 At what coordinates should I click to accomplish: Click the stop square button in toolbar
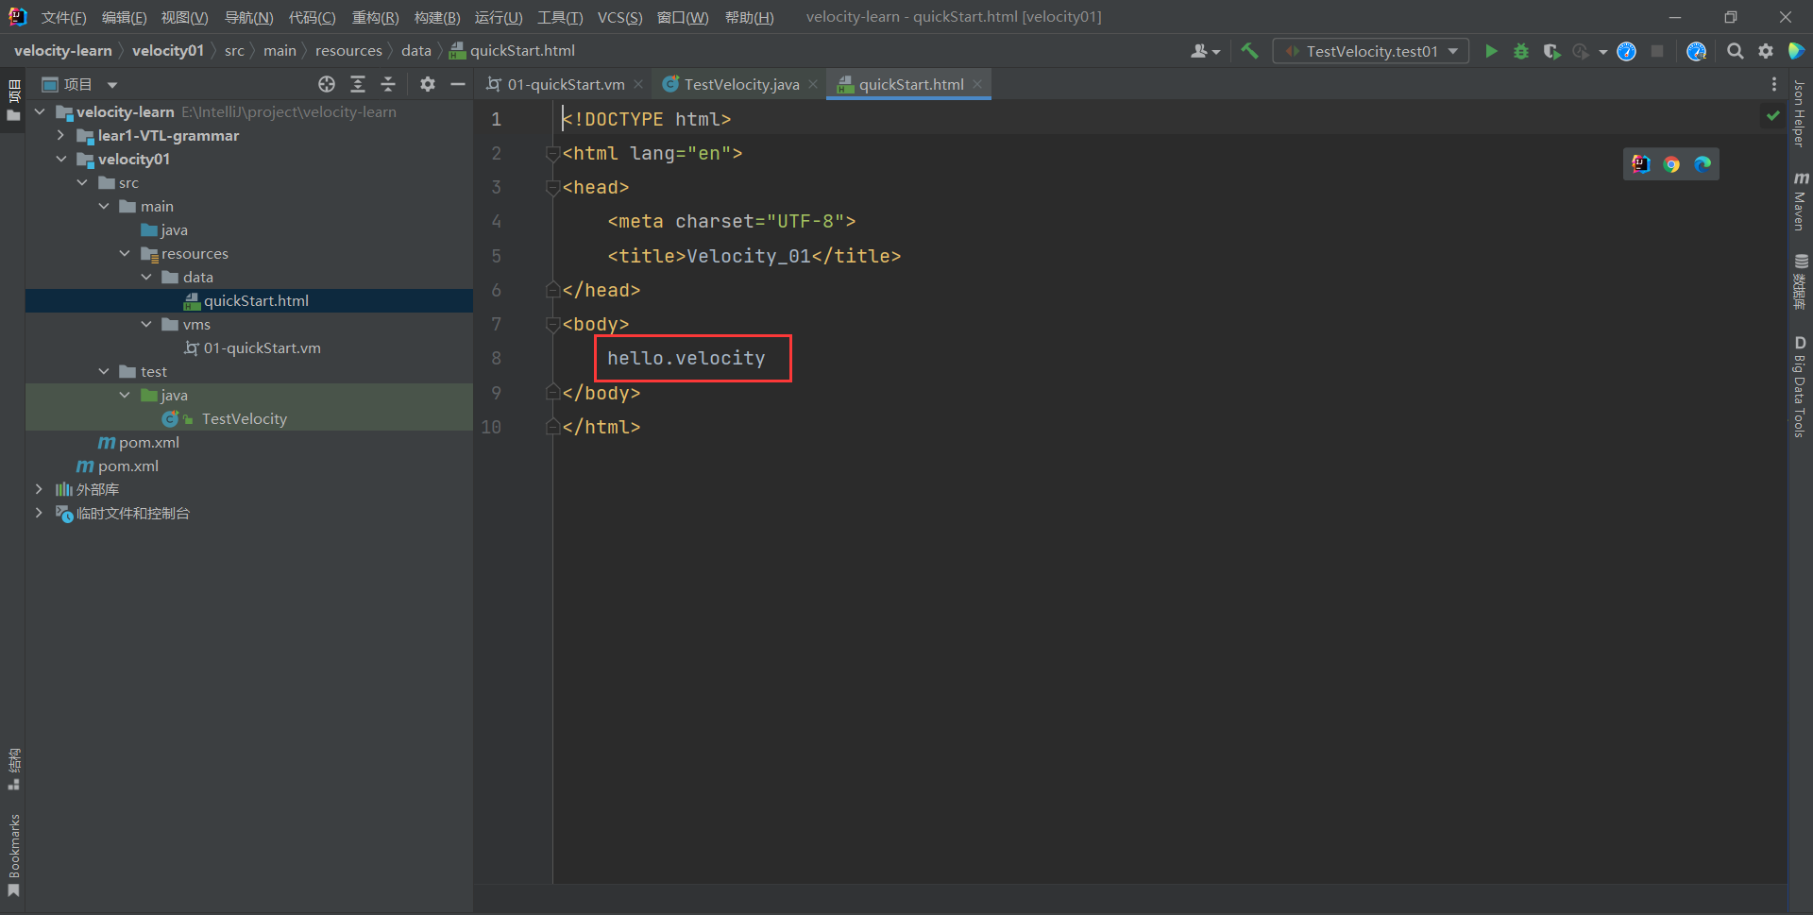(1657, 51)
